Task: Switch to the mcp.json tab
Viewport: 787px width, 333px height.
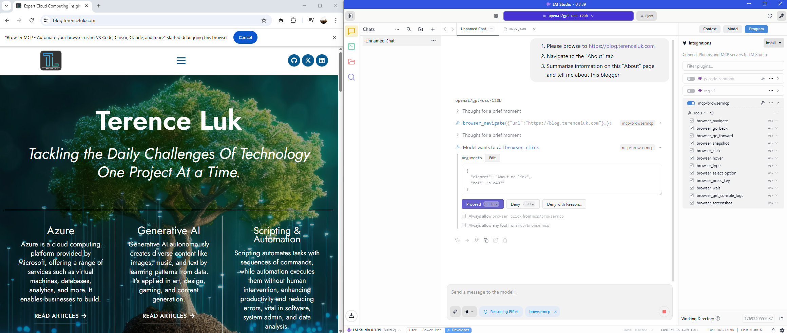Action: click(517, 29)
